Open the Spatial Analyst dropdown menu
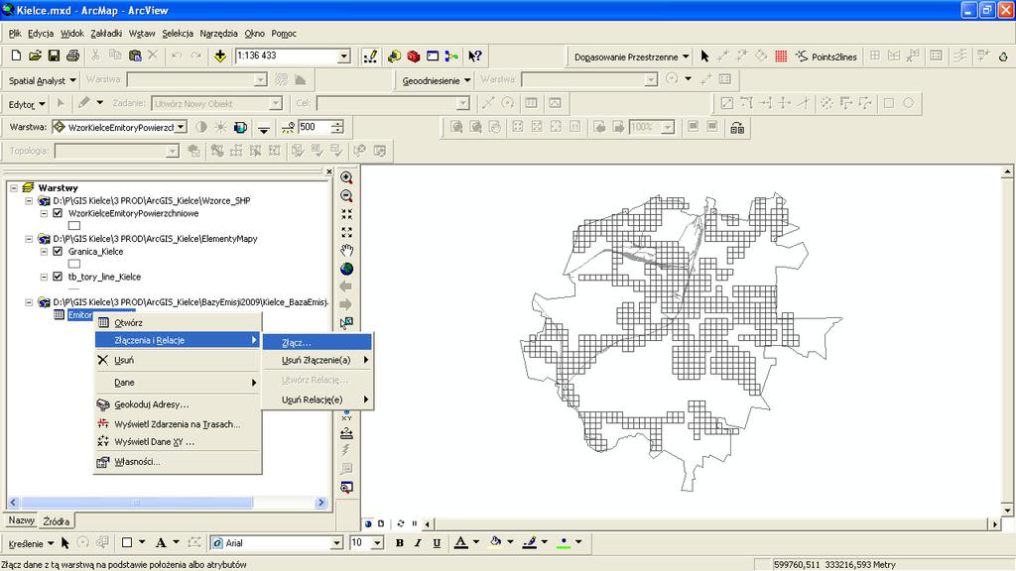This screenshot has height=571, width=1016. (43, 80)
